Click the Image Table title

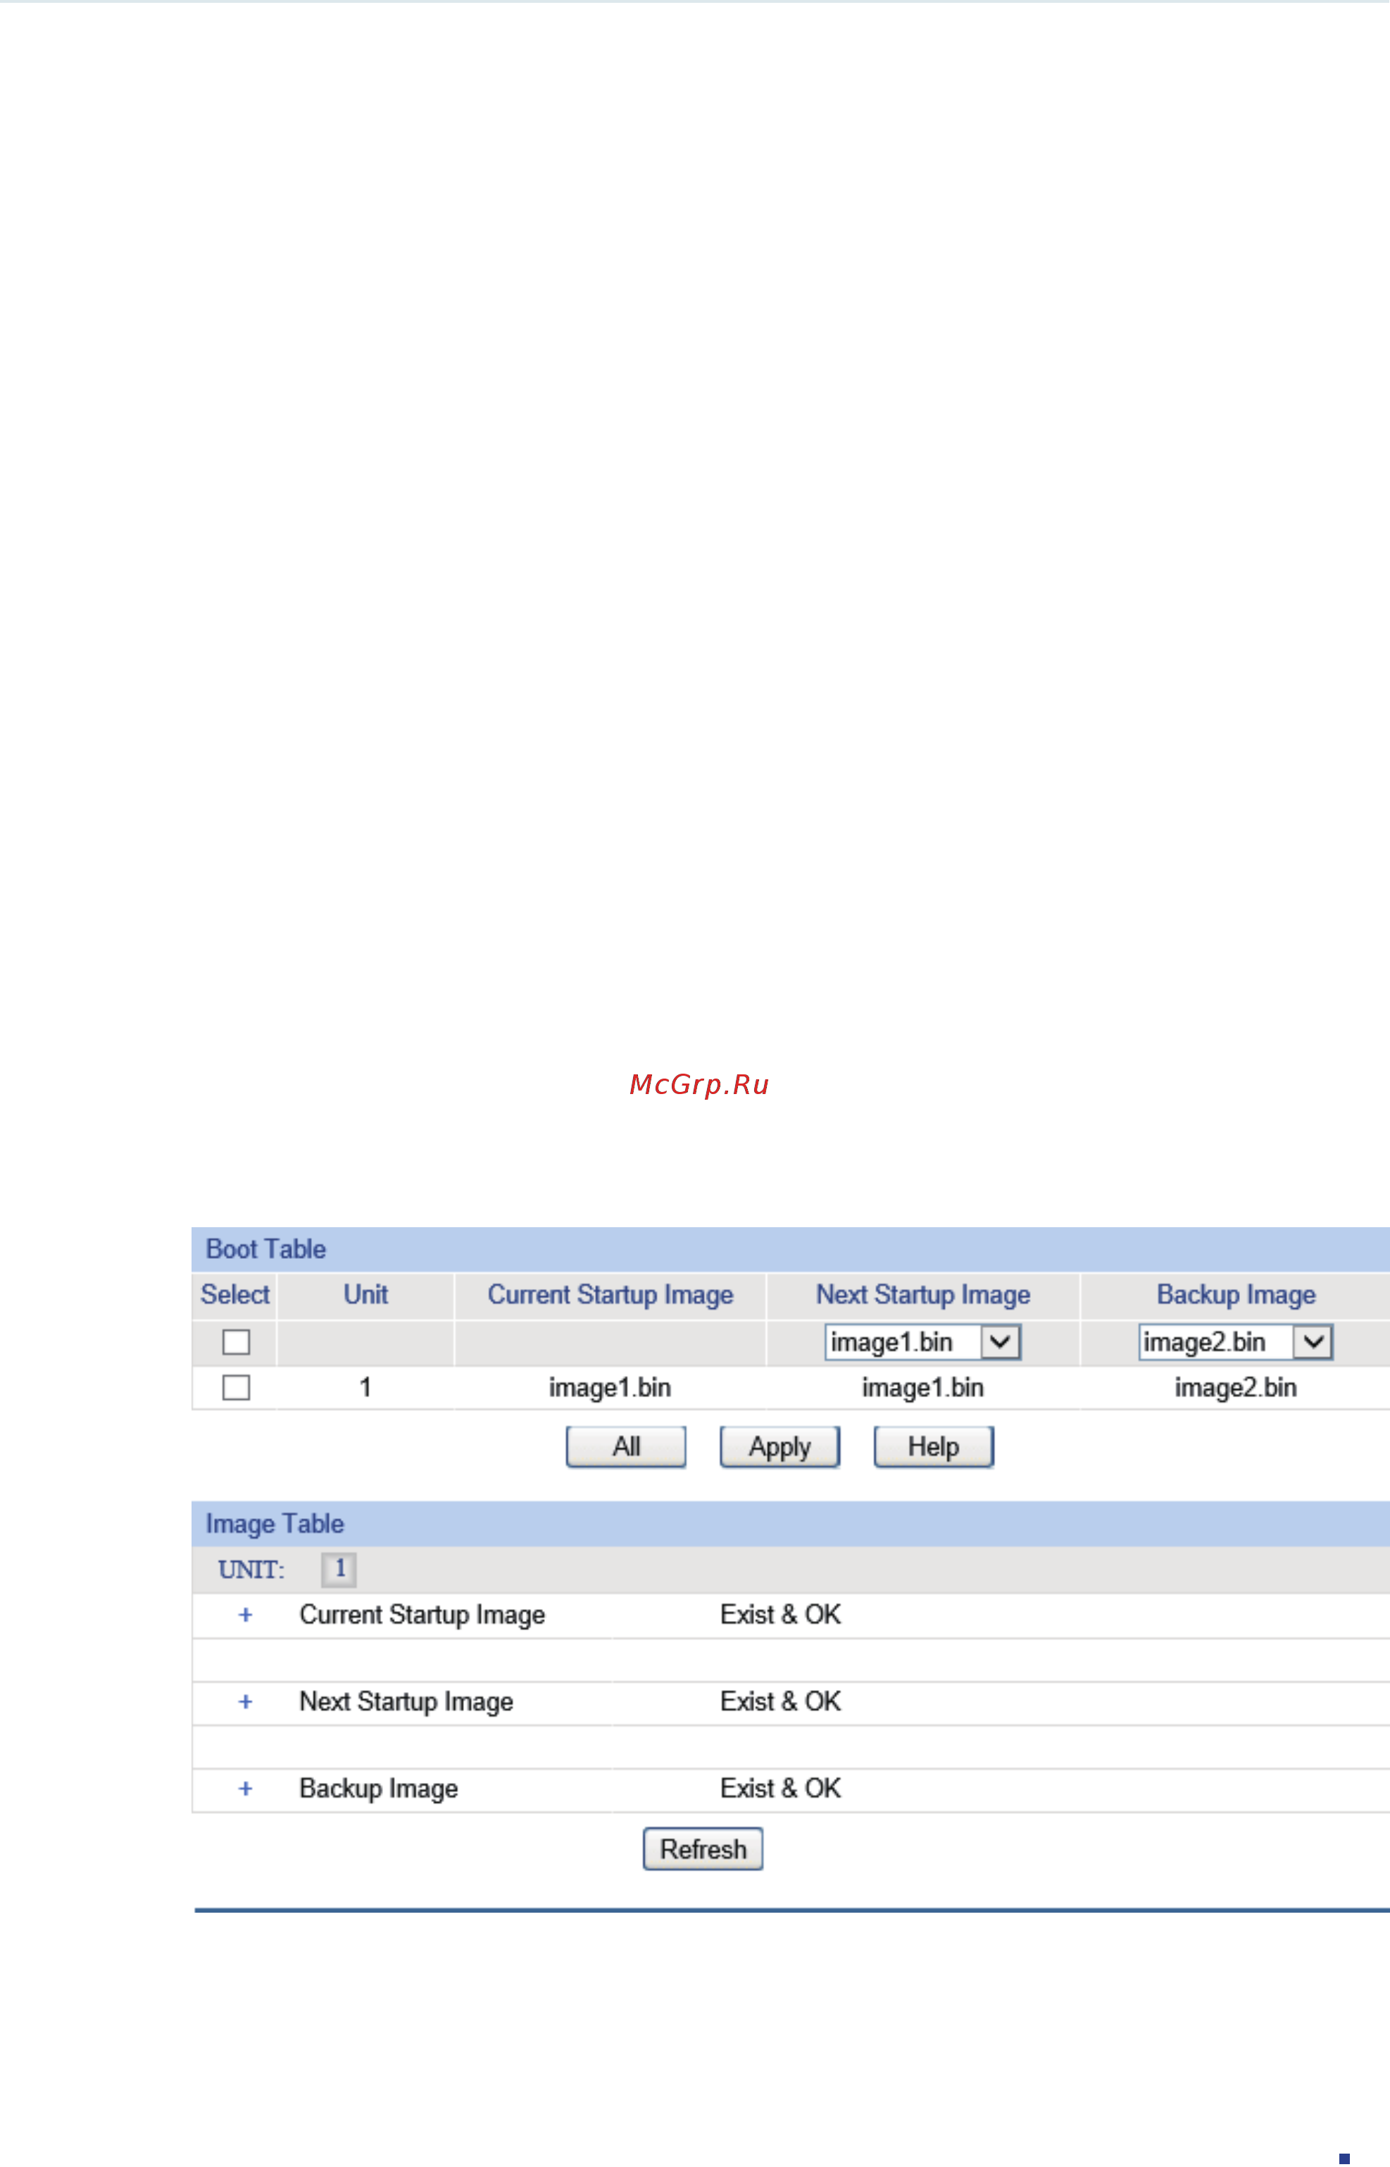coord(275,1524)
